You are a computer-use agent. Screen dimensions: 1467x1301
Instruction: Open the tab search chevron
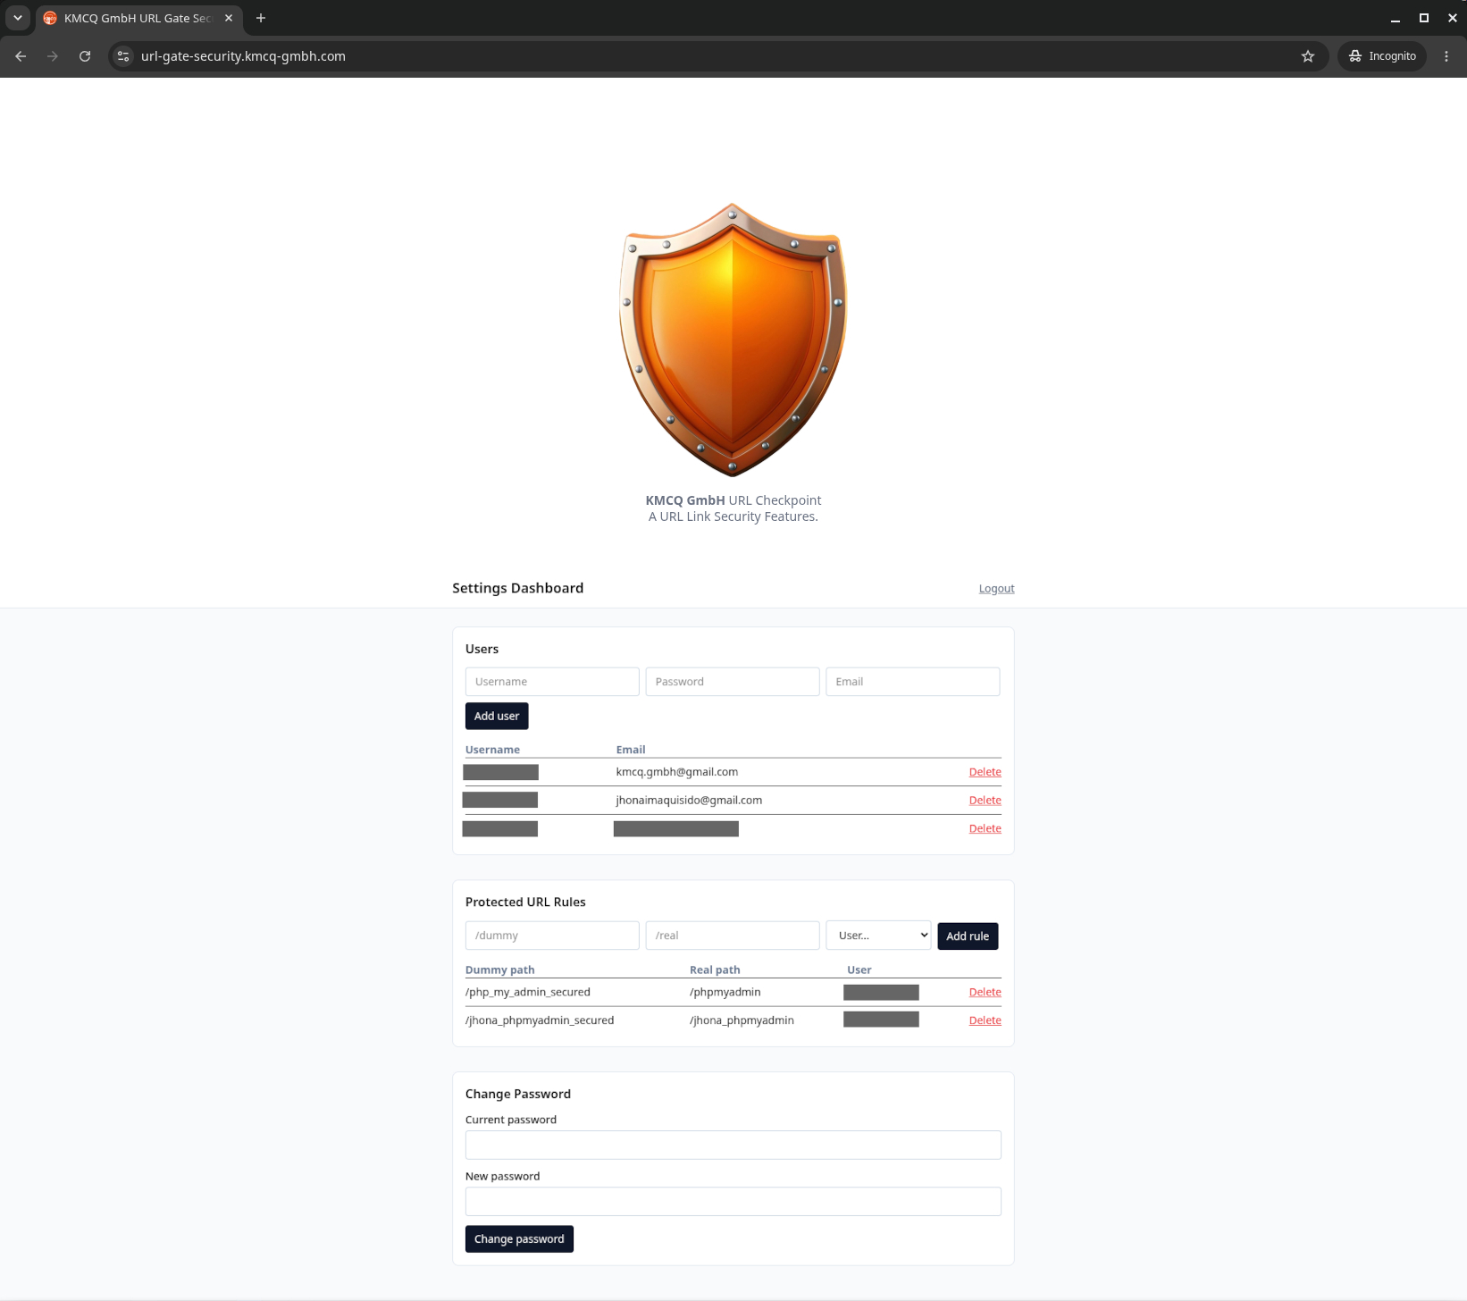coord(18,18)
